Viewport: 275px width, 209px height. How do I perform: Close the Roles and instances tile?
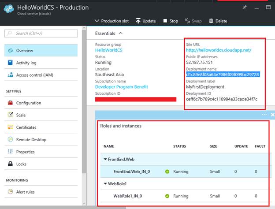pos(272,115)
